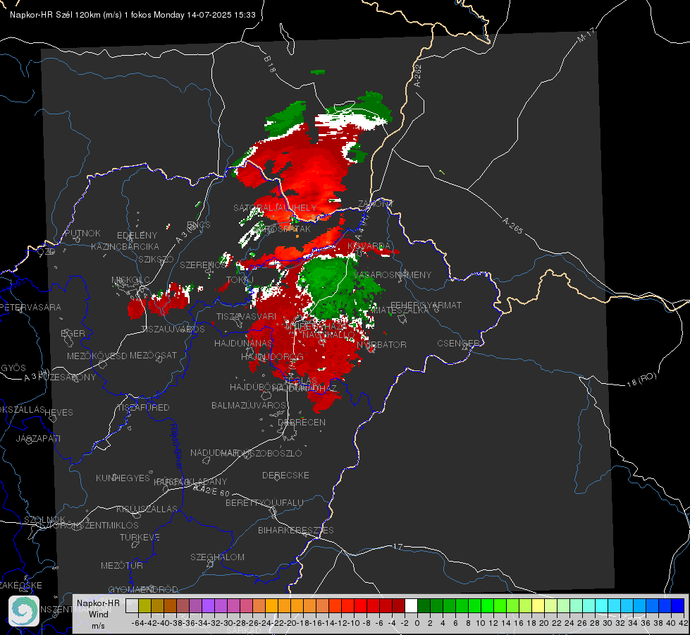Click the MEZŐCSÁT town label
Viewport: 690px width, 635px height.
(153, 355)
